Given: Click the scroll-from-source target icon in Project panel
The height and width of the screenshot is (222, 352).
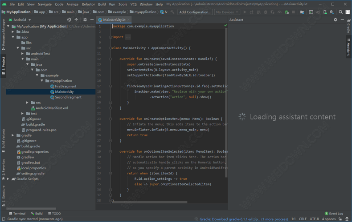Looking at the screenshot, I should (69, 20).
